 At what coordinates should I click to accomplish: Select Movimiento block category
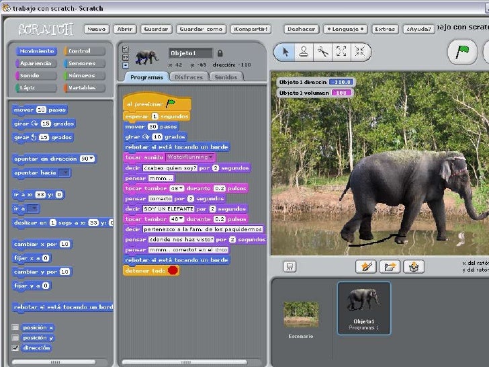[x=36, y=51]
